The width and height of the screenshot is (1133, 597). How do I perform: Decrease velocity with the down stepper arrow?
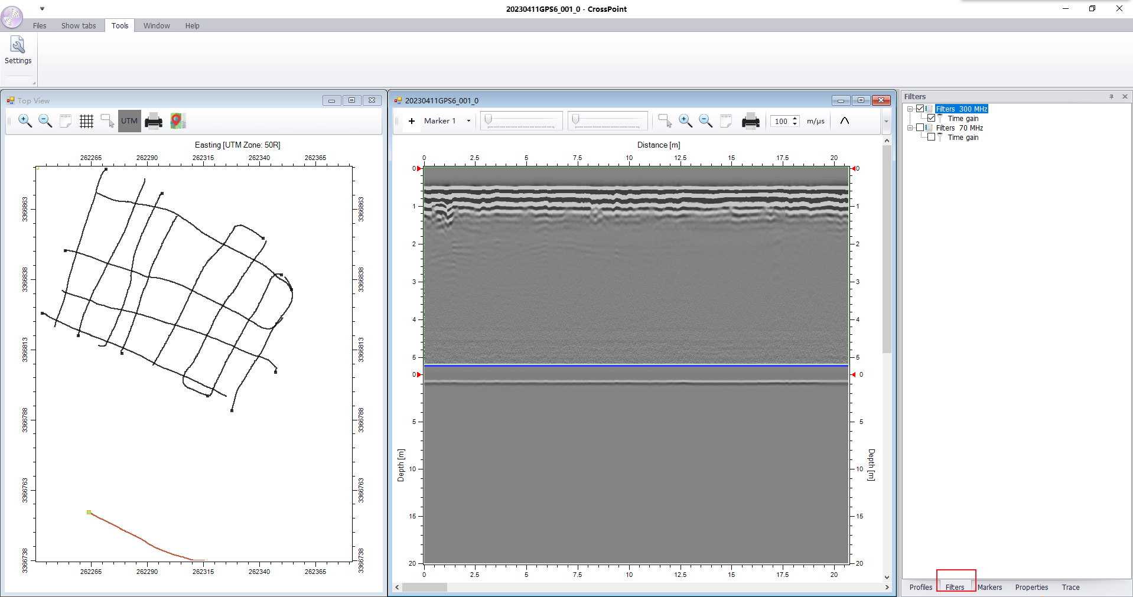(795, 124)
